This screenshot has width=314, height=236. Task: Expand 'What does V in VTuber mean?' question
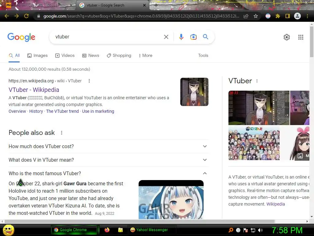coord(108,160)
